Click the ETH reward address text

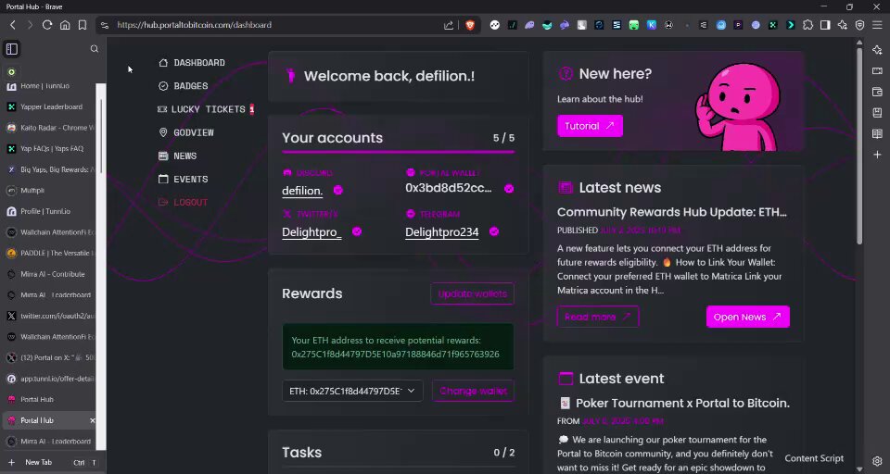coord(395,355)
